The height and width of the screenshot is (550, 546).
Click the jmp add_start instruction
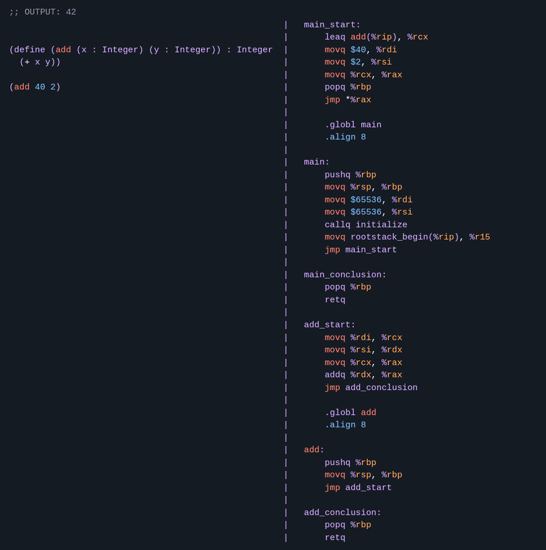point(358,487)
